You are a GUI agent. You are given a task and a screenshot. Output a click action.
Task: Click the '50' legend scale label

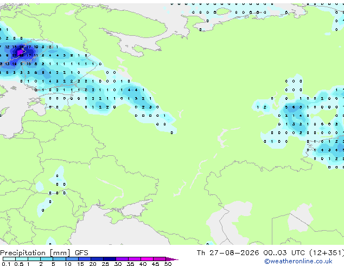(x=168, y=264)
